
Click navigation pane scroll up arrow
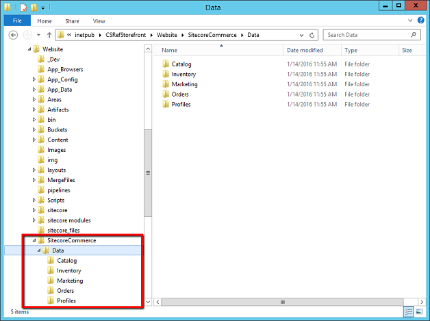click(148, 49)
